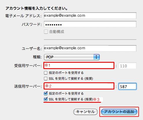Click the 受信用サーバー label text
The width and height of the screenshot is (143, 120).
(28, 66)
